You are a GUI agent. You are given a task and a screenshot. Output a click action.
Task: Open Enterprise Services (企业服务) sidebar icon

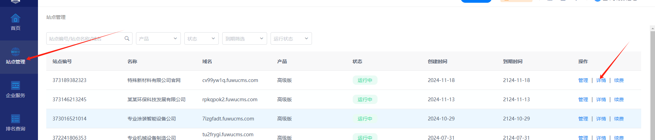coord(16,85)
